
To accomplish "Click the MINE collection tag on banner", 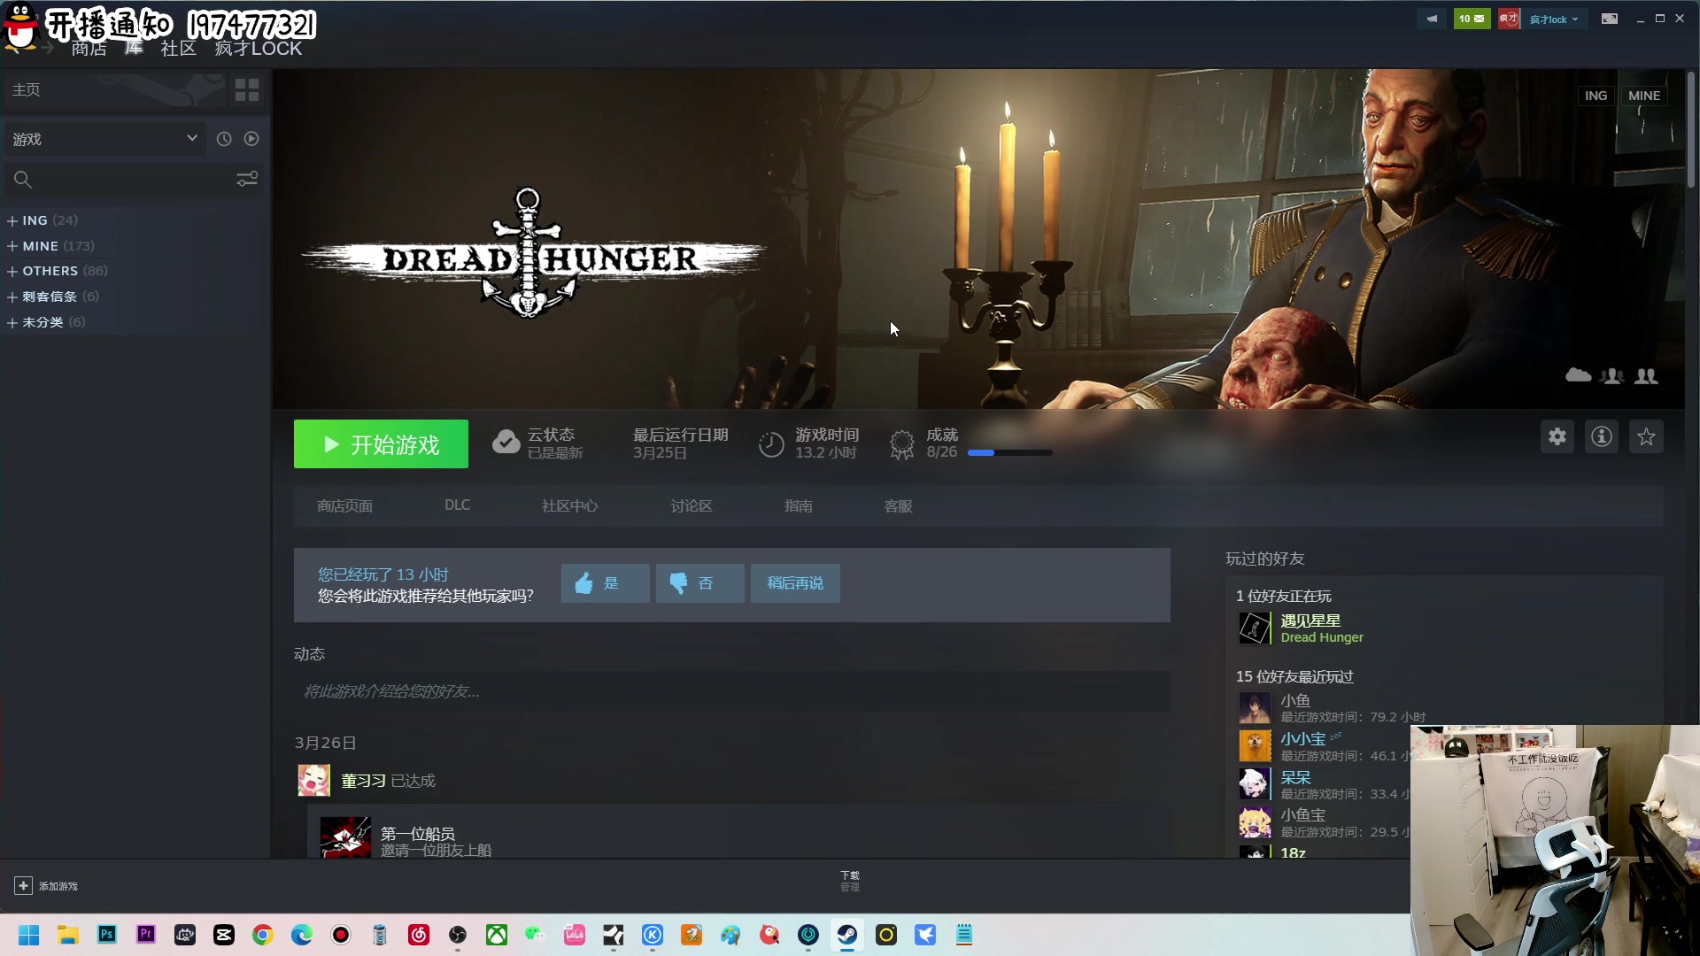I will coord(1644,96).
